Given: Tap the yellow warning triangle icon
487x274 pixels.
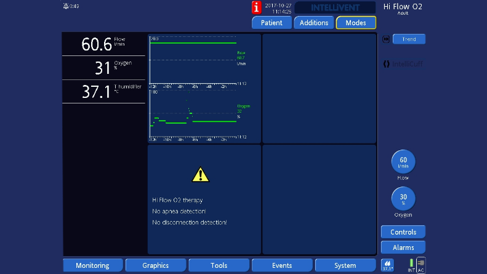Looking at the screenshot, I should [x=200, y=175].
